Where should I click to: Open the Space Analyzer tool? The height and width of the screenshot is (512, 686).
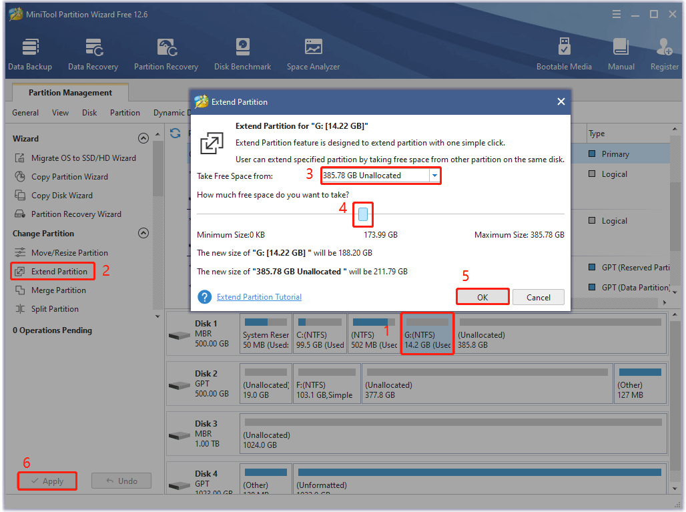(x=313, y=54)
